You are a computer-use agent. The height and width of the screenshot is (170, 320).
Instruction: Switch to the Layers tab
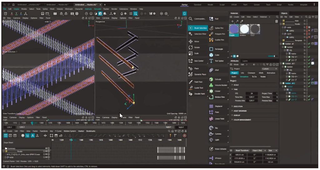(245, 61)
